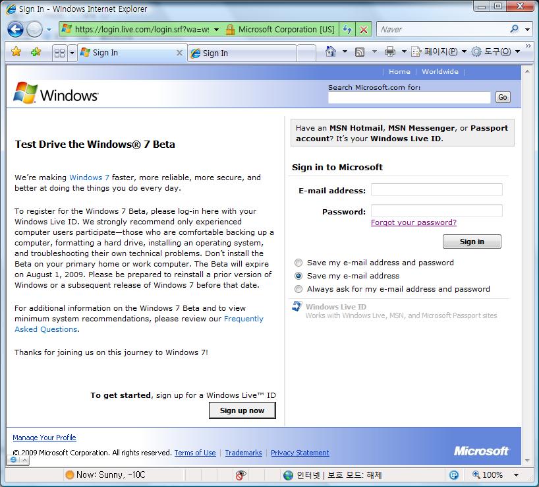Open the 페이지(P) menu
539x487 pixels.
point(439,51)
